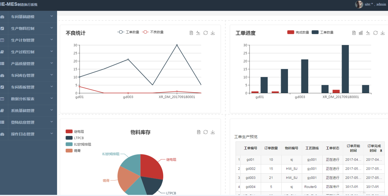Click site:* , admin user link
This screenshot has width=388, height=196.
pos(375,4)
